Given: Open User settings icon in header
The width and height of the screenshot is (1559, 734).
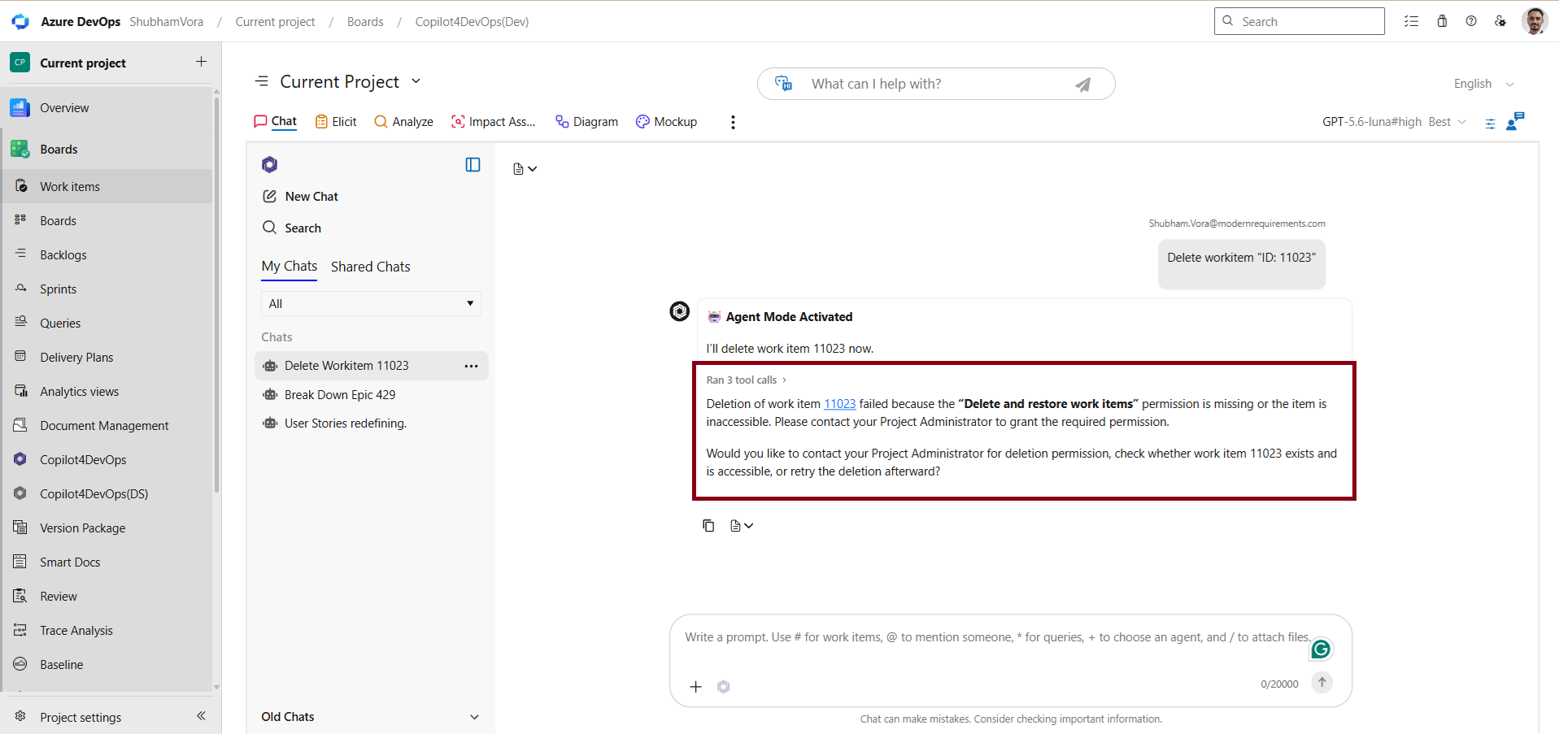Looking at the screenshot, I should coord(1500,21).
